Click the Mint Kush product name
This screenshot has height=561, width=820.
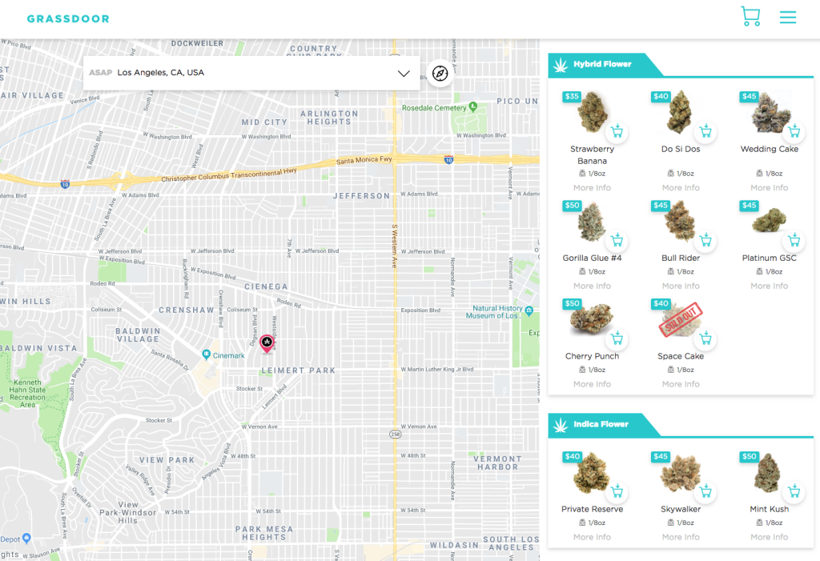(770, 509)
